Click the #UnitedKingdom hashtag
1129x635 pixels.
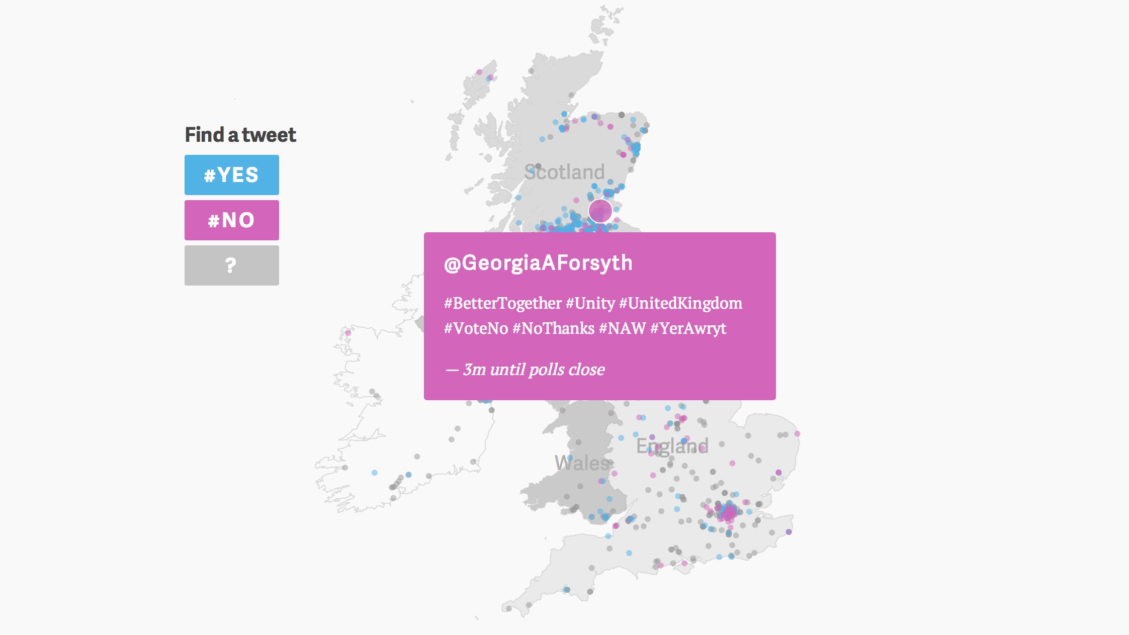point(680,303)
